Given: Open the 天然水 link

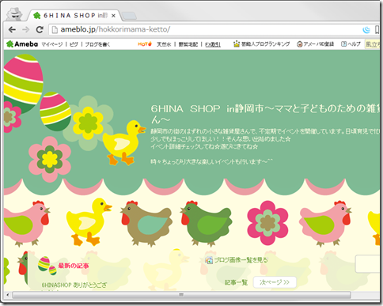Looking at the screenshot, I should 164,44.
